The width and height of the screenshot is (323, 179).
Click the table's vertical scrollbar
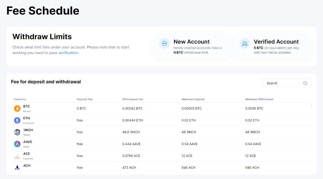[311, 105]
